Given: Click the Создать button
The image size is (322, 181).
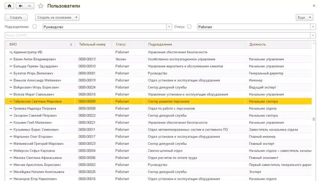Looking at the screenshot, I should pyautogui.click(x=16, y=18).
